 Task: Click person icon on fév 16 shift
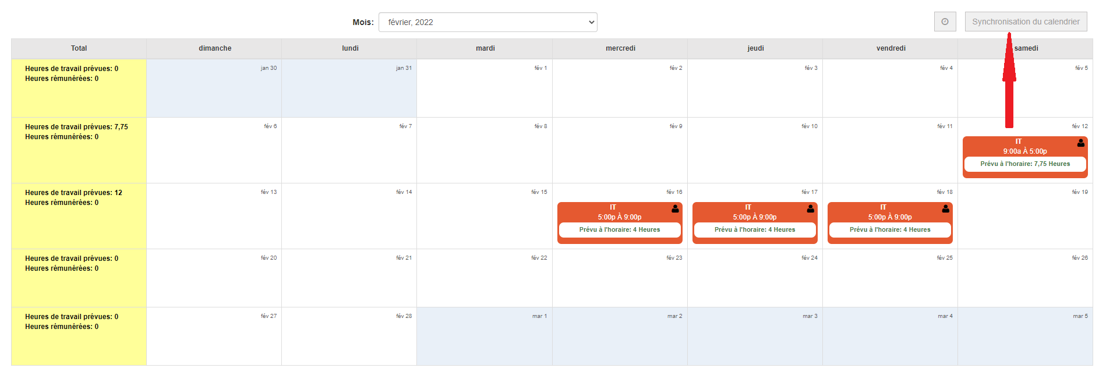(x=675, y=208)
